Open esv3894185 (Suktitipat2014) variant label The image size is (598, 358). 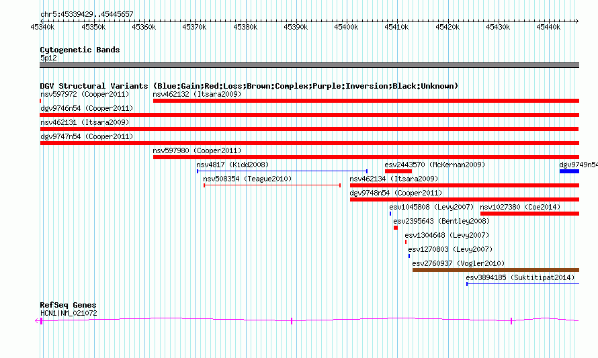520,277
